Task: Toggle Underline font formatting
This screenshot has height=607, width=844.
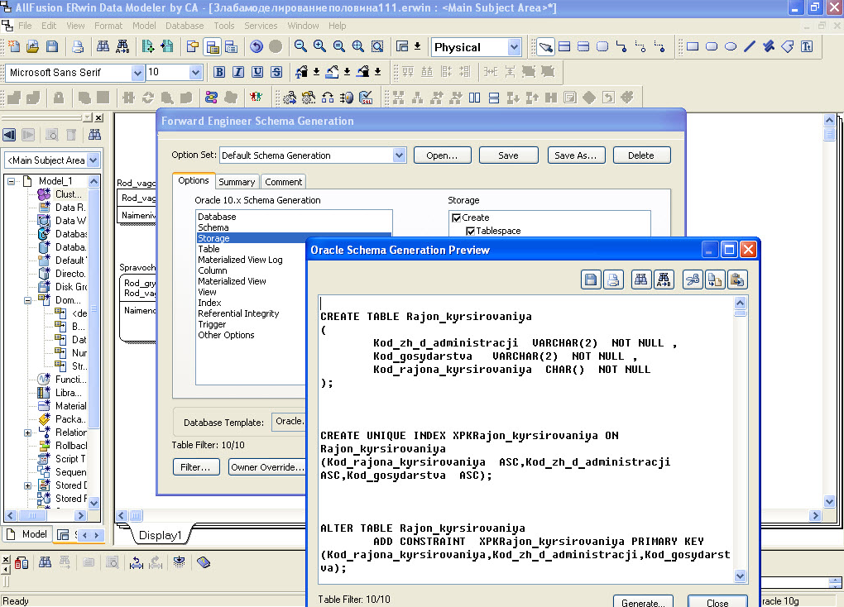Action: click(x=257, y=72)
